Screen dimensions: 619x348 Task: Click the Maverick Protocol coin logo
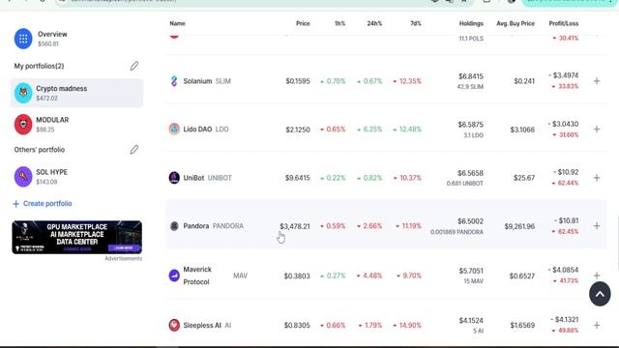click(174, 275)
